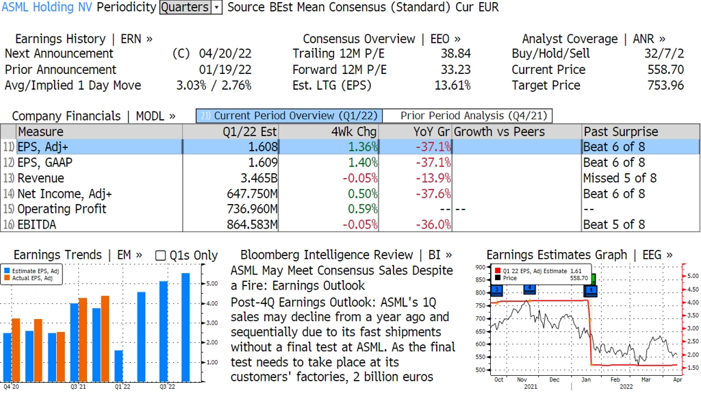Click the EBITDA 864.583M estimate cell

coord(230,225)
